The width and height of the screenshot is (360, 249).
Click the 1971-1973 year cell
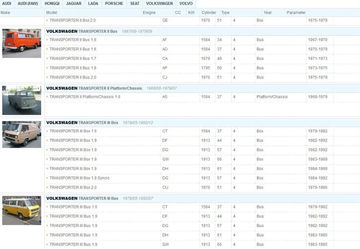point(318,59)
